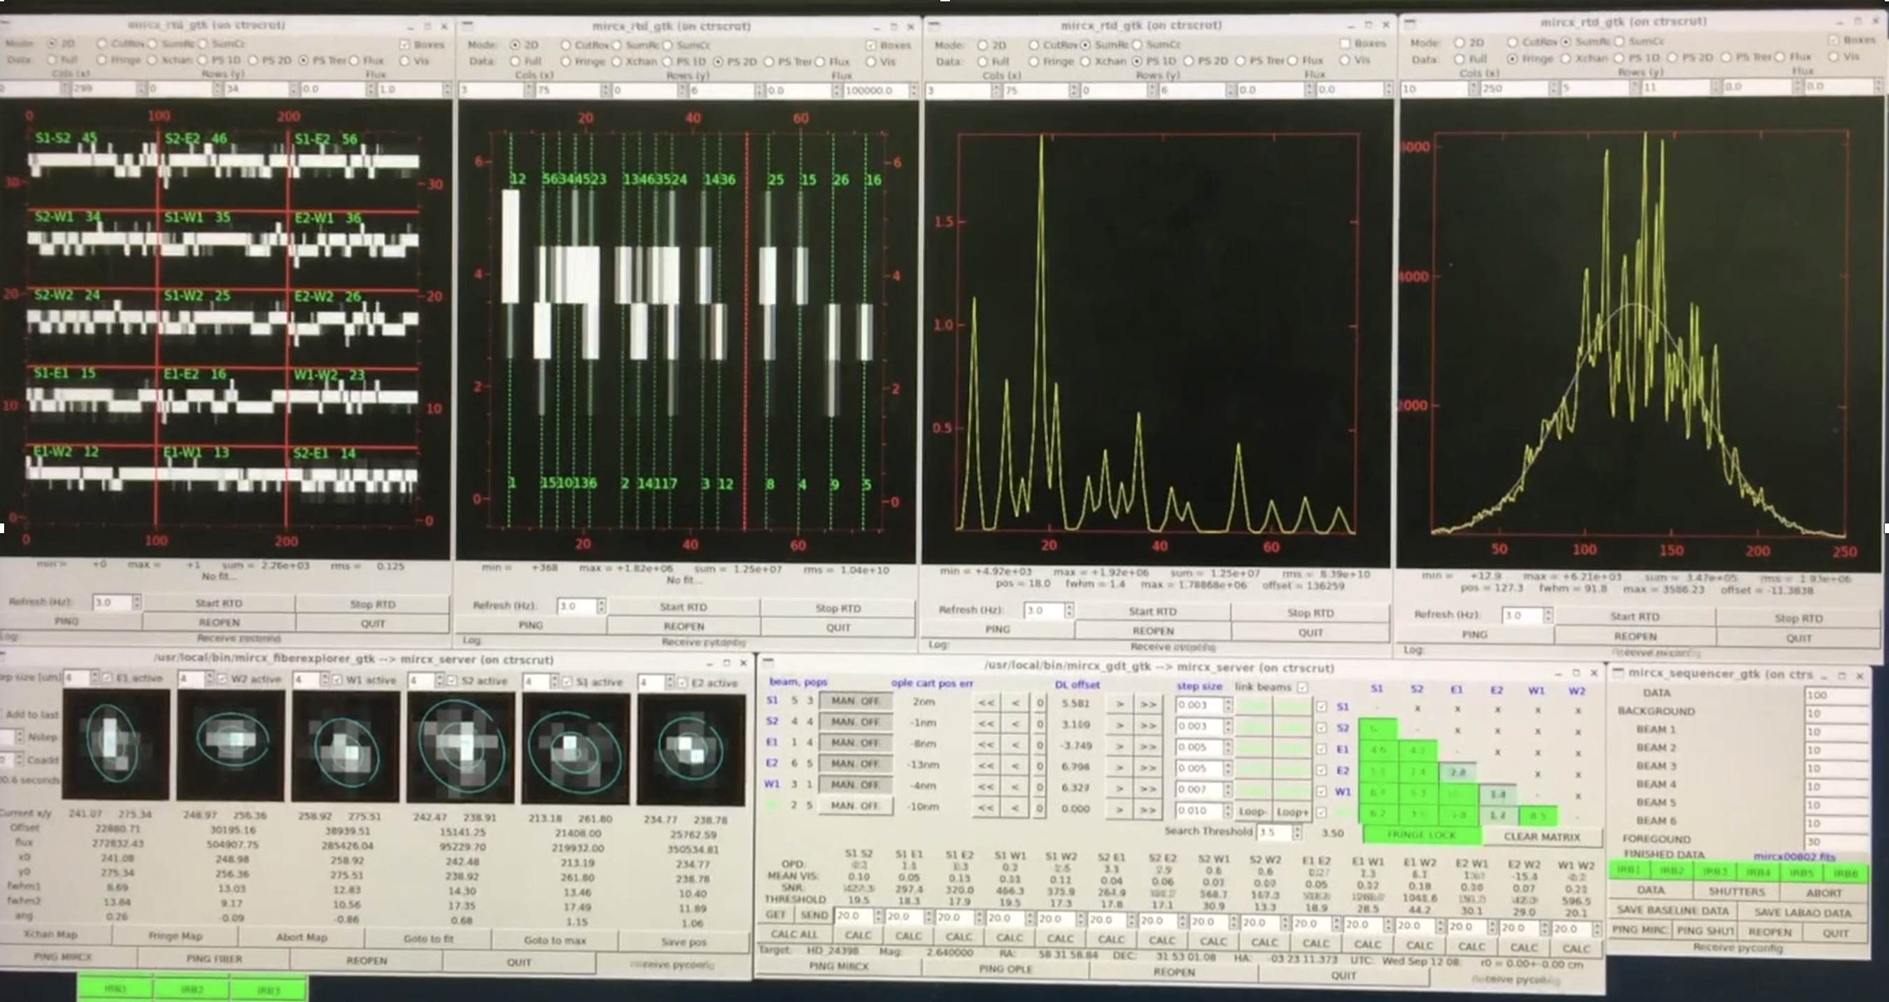Click the SAVE LABAO DATA button
The height and width of the screenshot is (1002, 1889).
click(x=1803, y=912)
